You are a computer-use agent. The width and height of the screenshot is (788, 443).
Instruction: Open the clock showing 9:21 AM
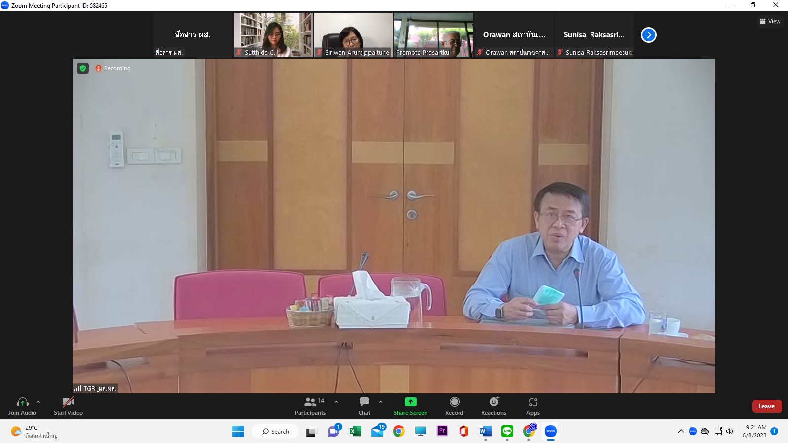point(755,431)
